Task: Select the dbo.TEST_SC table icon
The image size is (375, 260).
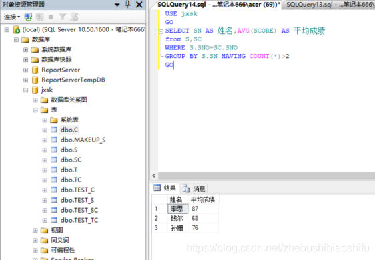Action: pos(54,211)
